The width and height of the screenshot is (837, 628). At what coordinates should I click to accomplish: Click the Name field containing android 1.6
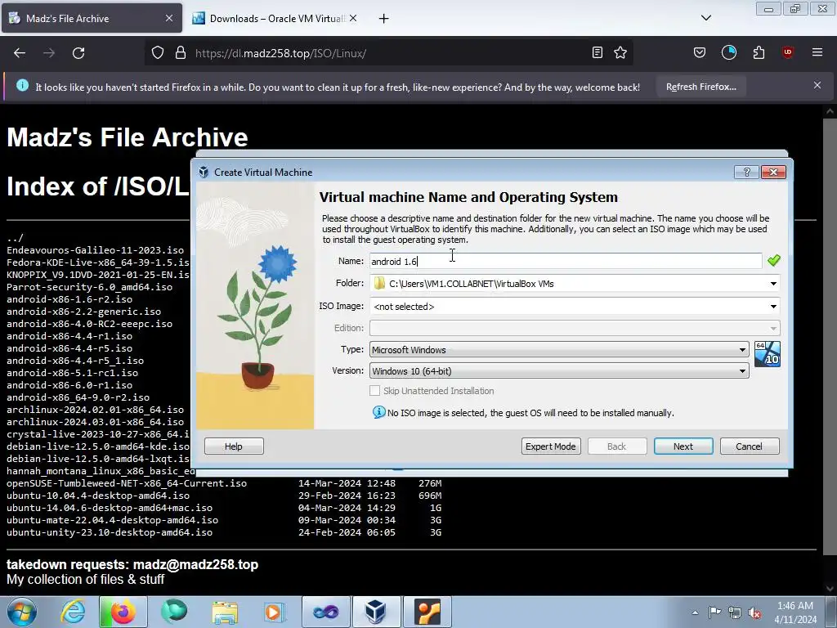566,261
